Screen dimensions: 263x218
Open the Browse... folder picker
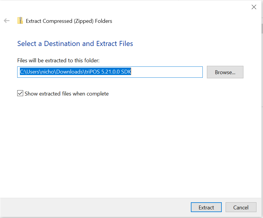tap(225, 72)
